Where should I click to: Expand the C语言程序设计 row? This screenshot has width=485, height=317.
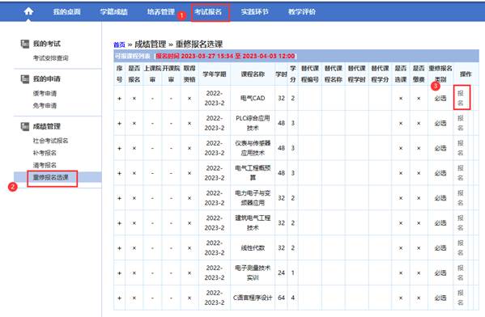119,298
